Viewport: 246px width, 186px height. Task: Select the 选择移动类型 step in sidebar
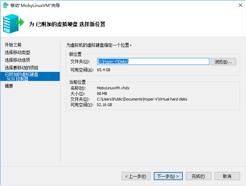[17, 52]
